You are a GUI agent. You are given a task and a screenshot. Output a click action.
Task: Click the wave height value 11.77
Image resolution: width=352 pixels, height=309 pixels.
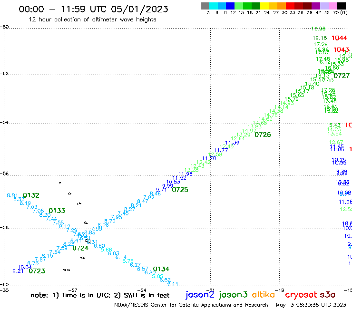(x=221, y=150)
